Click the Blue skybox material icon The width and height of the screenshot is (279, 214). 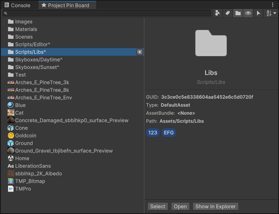tap(11, 105)
